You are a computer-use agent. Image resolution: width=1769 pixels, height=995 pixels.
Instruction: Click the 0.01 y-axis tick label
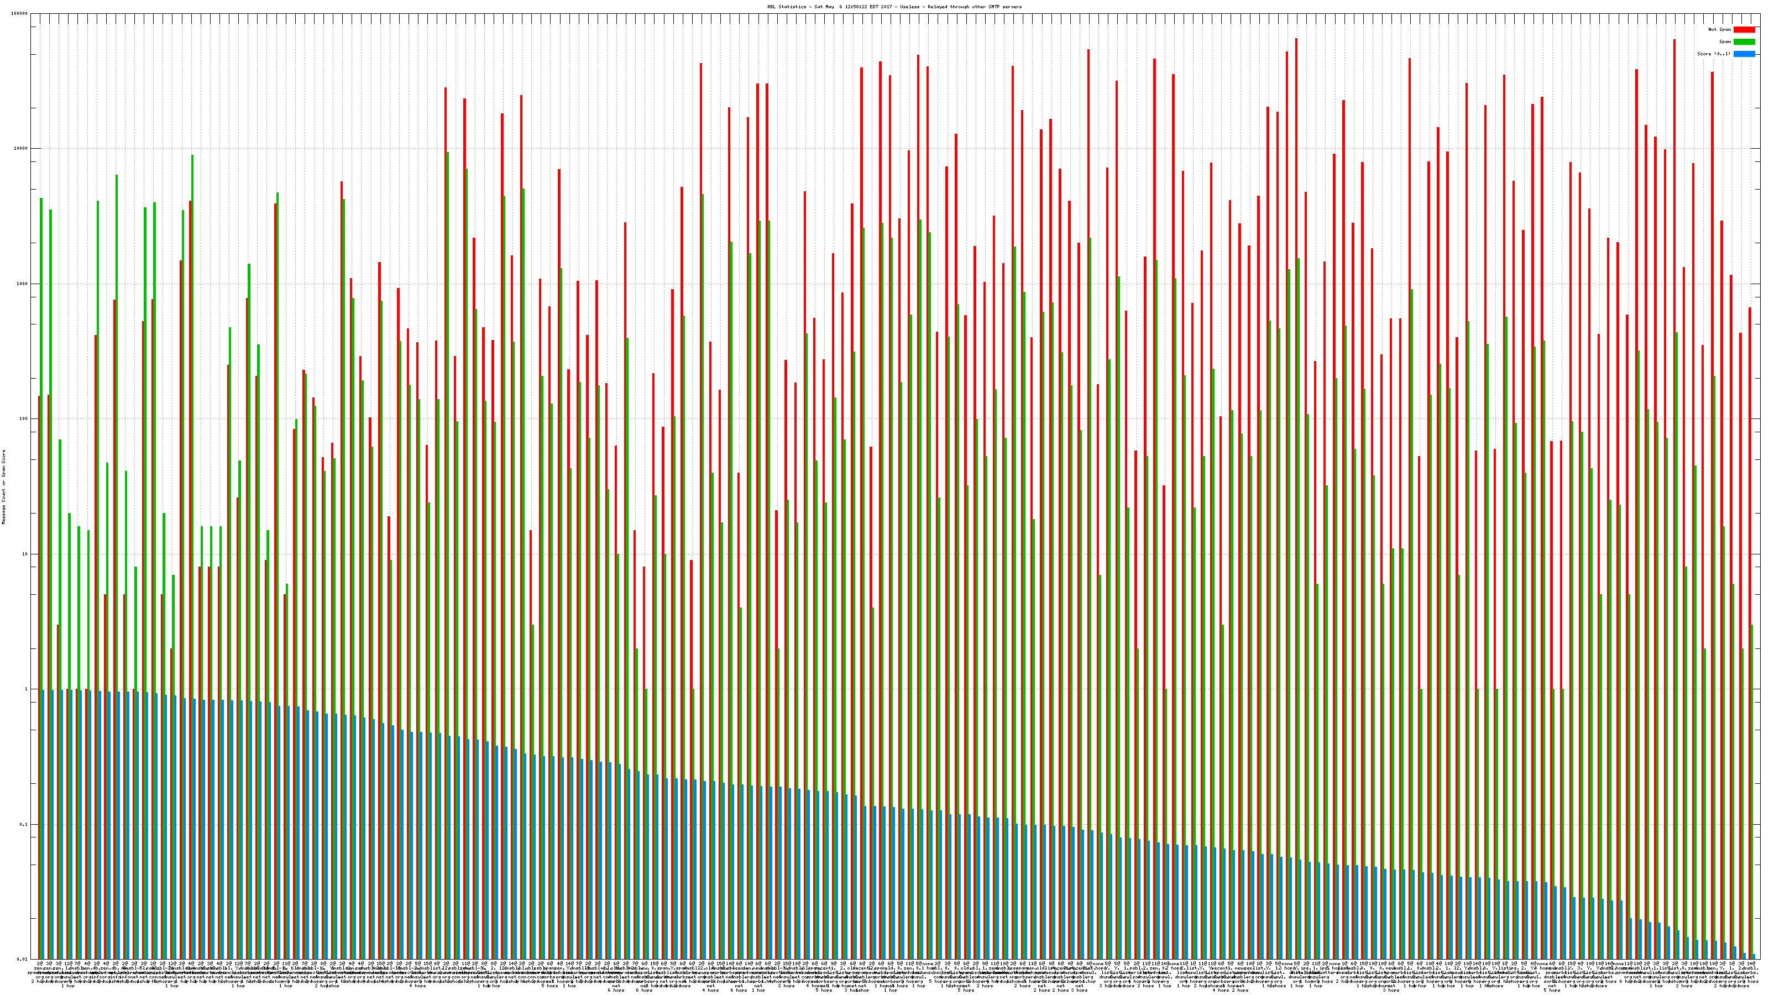coord(22,959)
